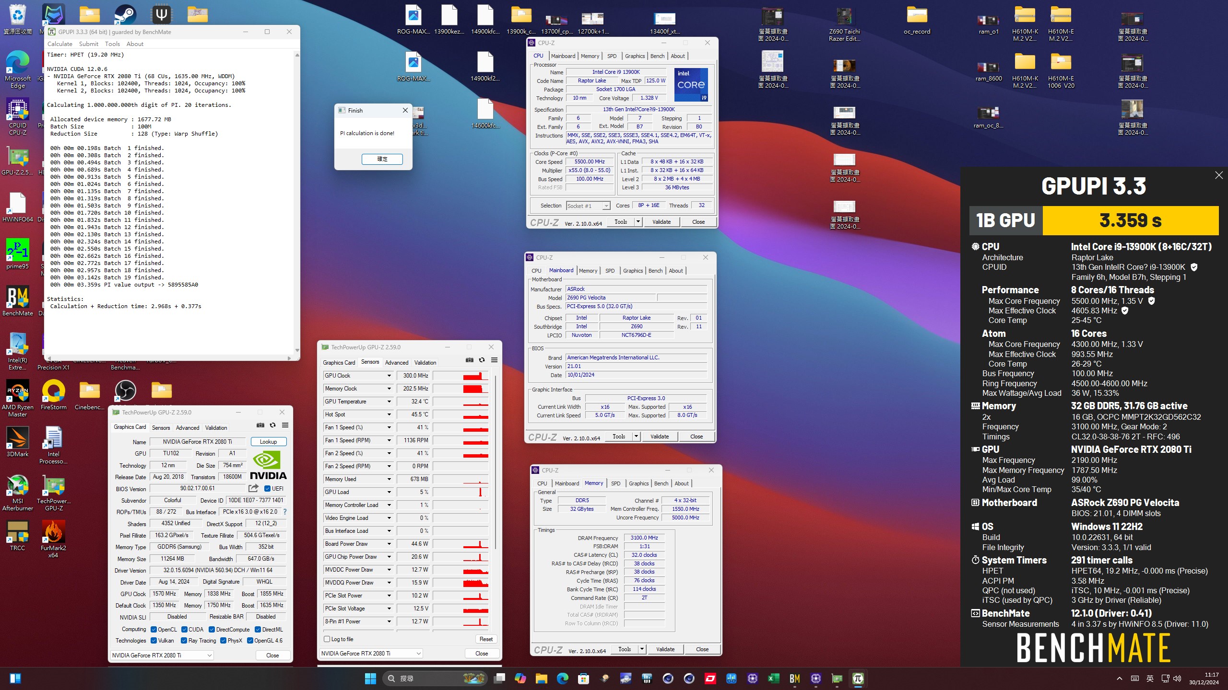The width and height of the screenshot is (1228, 690).
Task: Open the TRCC desktop shortcut
Action: pyautogui.click(x=17, y=536)
